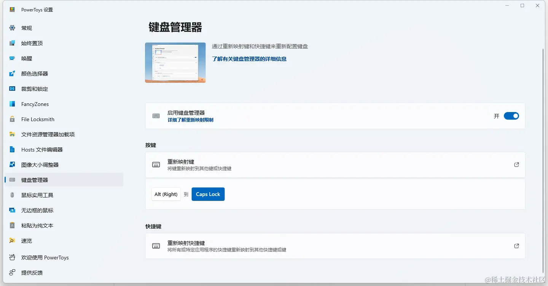Click the 到 label between key chips

(186, 194)
